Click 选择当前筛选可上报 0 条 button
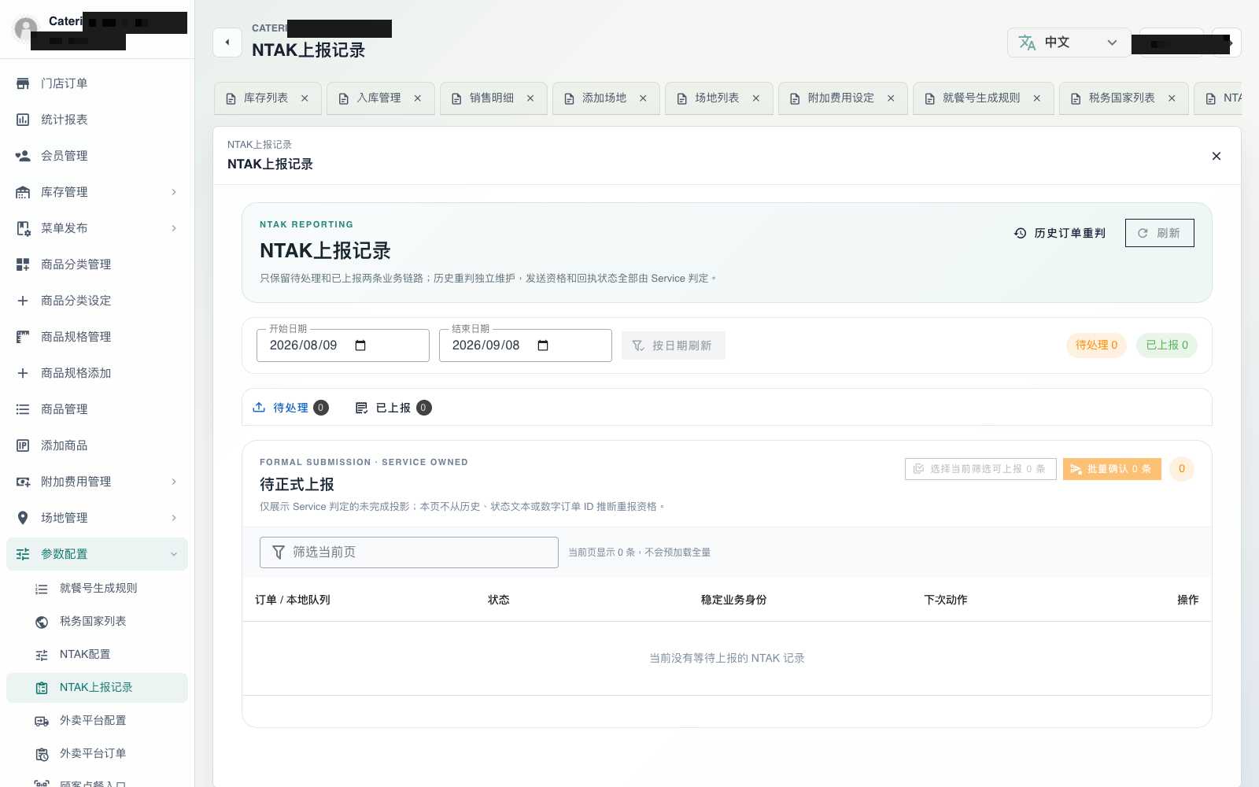This screenshot has width=1259, height=787. click(980, 469)
